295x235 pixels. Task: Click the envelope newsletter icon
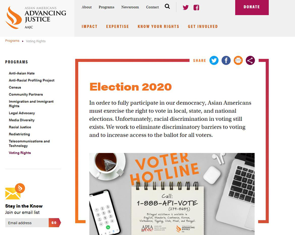point(15,191)
